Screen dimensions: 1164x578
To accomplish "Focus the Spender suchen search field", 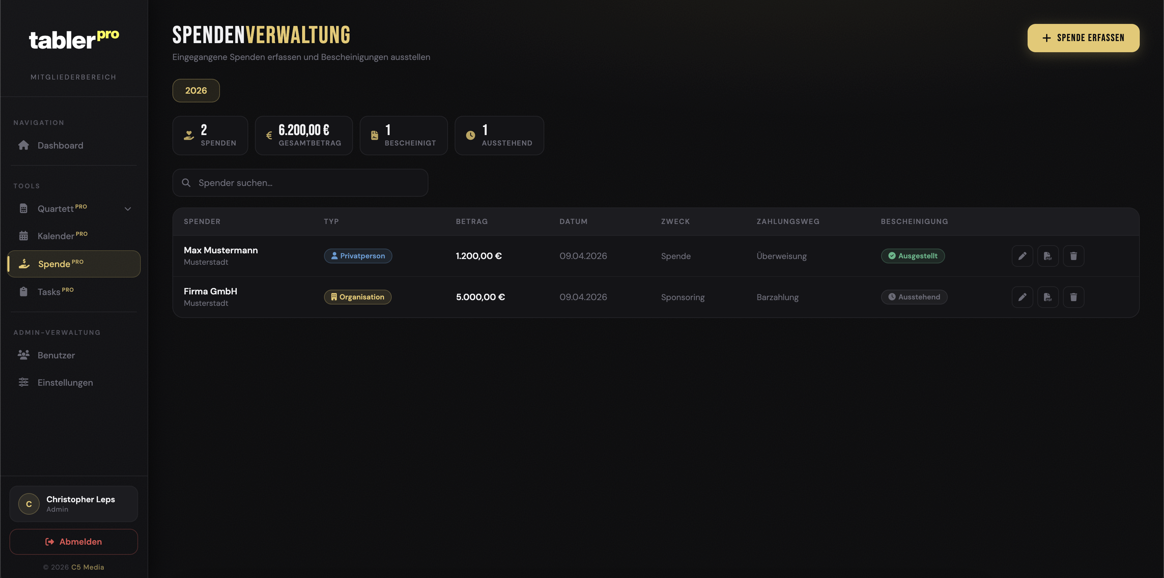I will [x=307, y=183].
